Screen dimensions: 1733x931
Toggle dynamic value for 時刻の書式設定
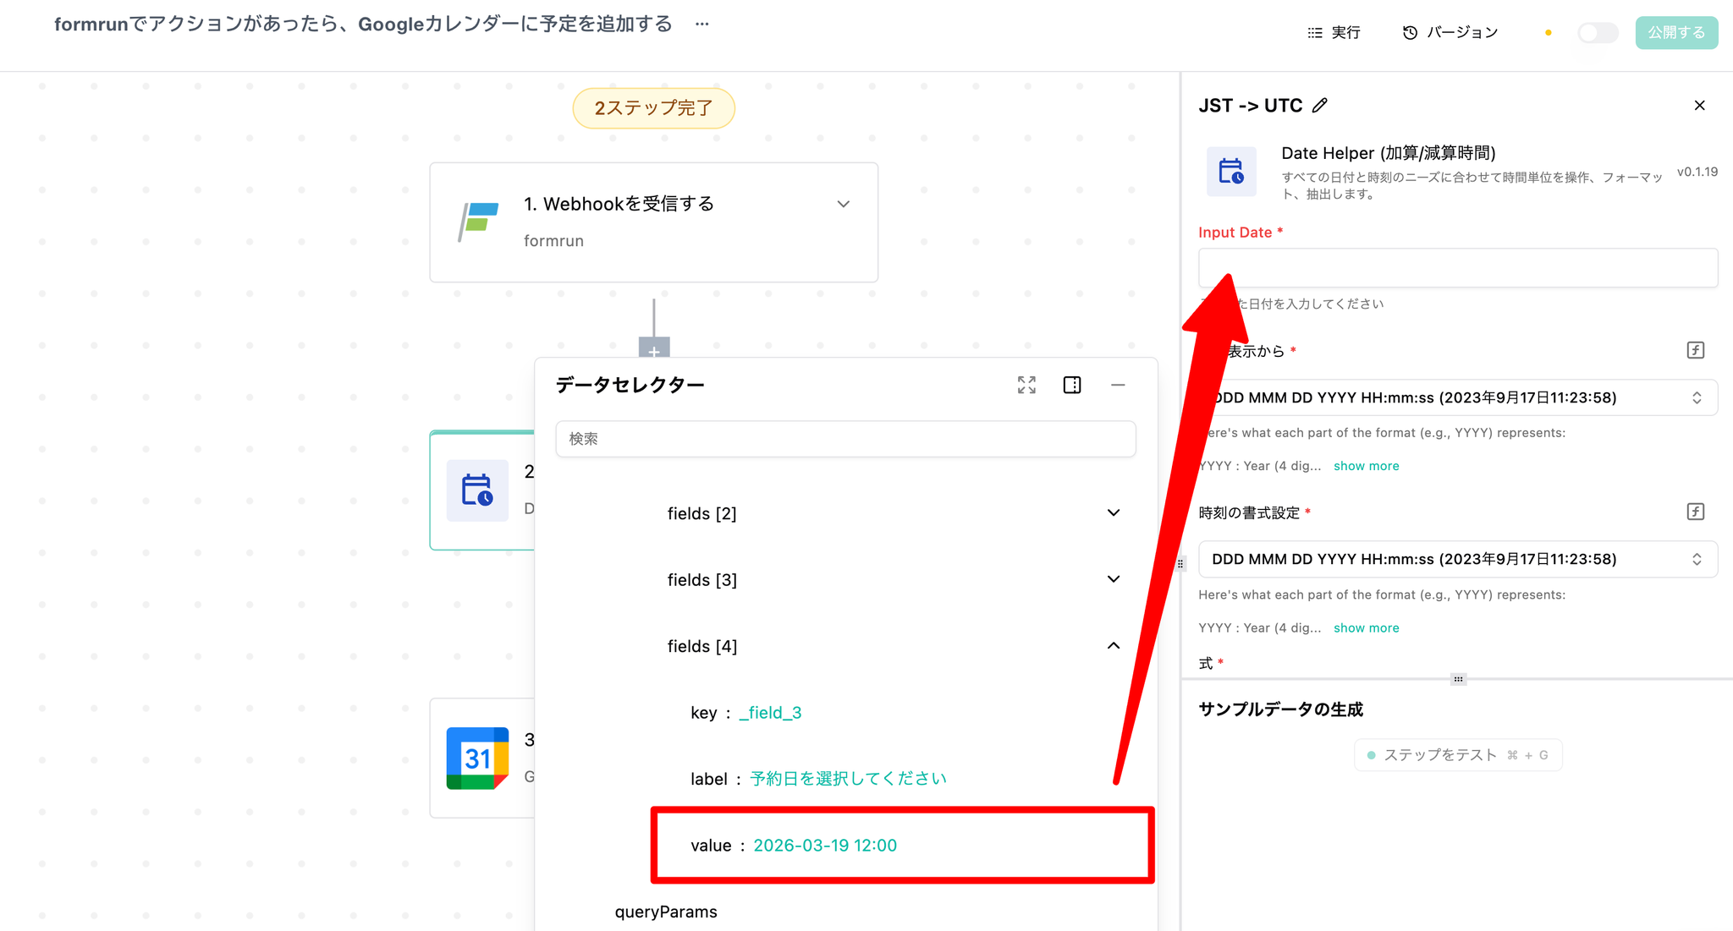coord(1695,512)
